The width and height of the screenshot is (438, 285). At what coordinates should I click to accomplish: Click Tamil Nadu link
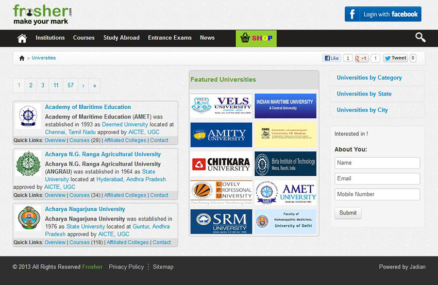point(82,132)
